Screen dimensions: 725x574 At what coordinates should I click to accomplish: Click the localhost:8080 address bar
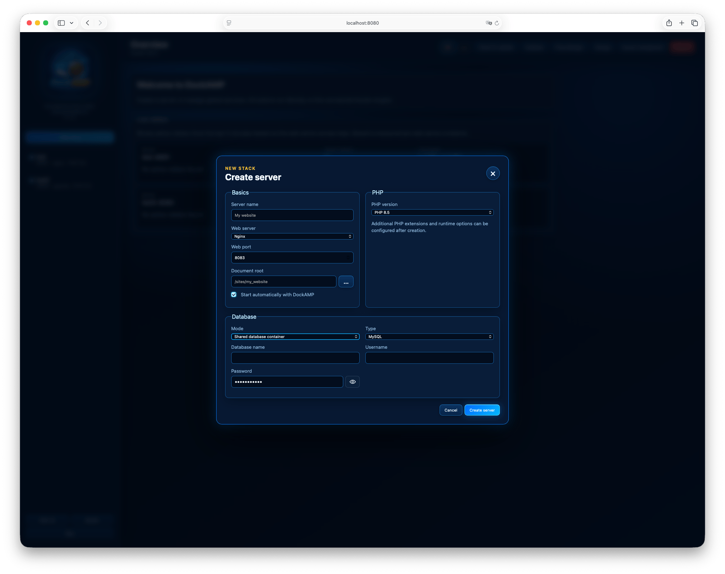[362, 23]
